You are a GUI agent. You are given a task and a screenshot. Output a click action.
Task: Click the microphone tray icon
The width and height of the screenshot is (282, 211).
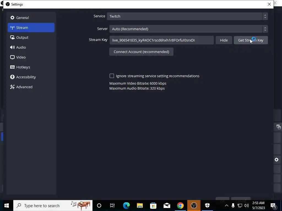(x=233, y=206)
